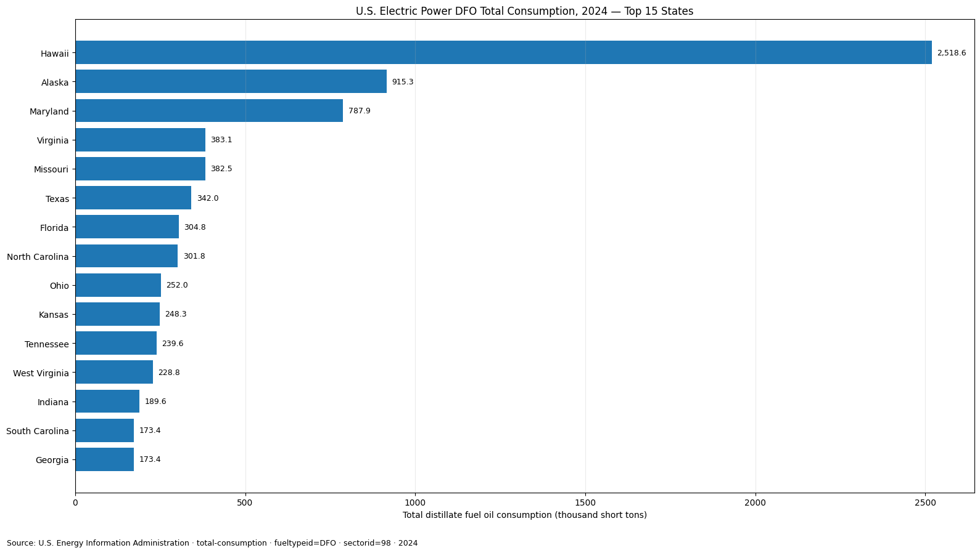Click the Kansas bar
The height and width of the screenshot is (553, 980).
118,314
